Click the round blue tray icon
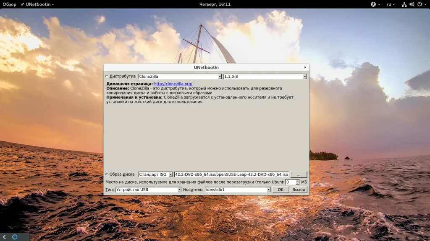The height and width of the screenshot is (241, 430). click(x=15, y=237)
